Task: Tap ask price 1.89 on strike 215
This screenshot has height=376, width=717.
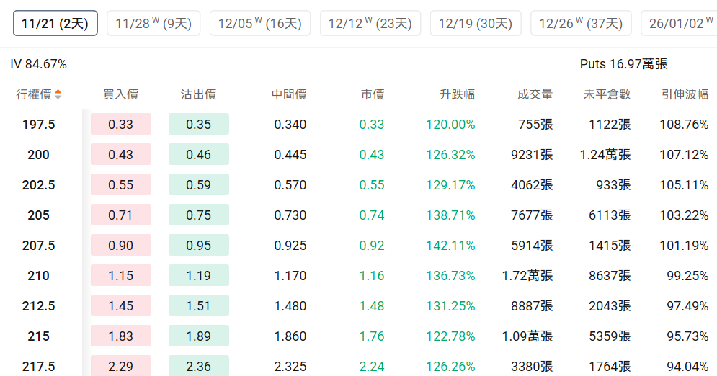Action: coord(198,336)
